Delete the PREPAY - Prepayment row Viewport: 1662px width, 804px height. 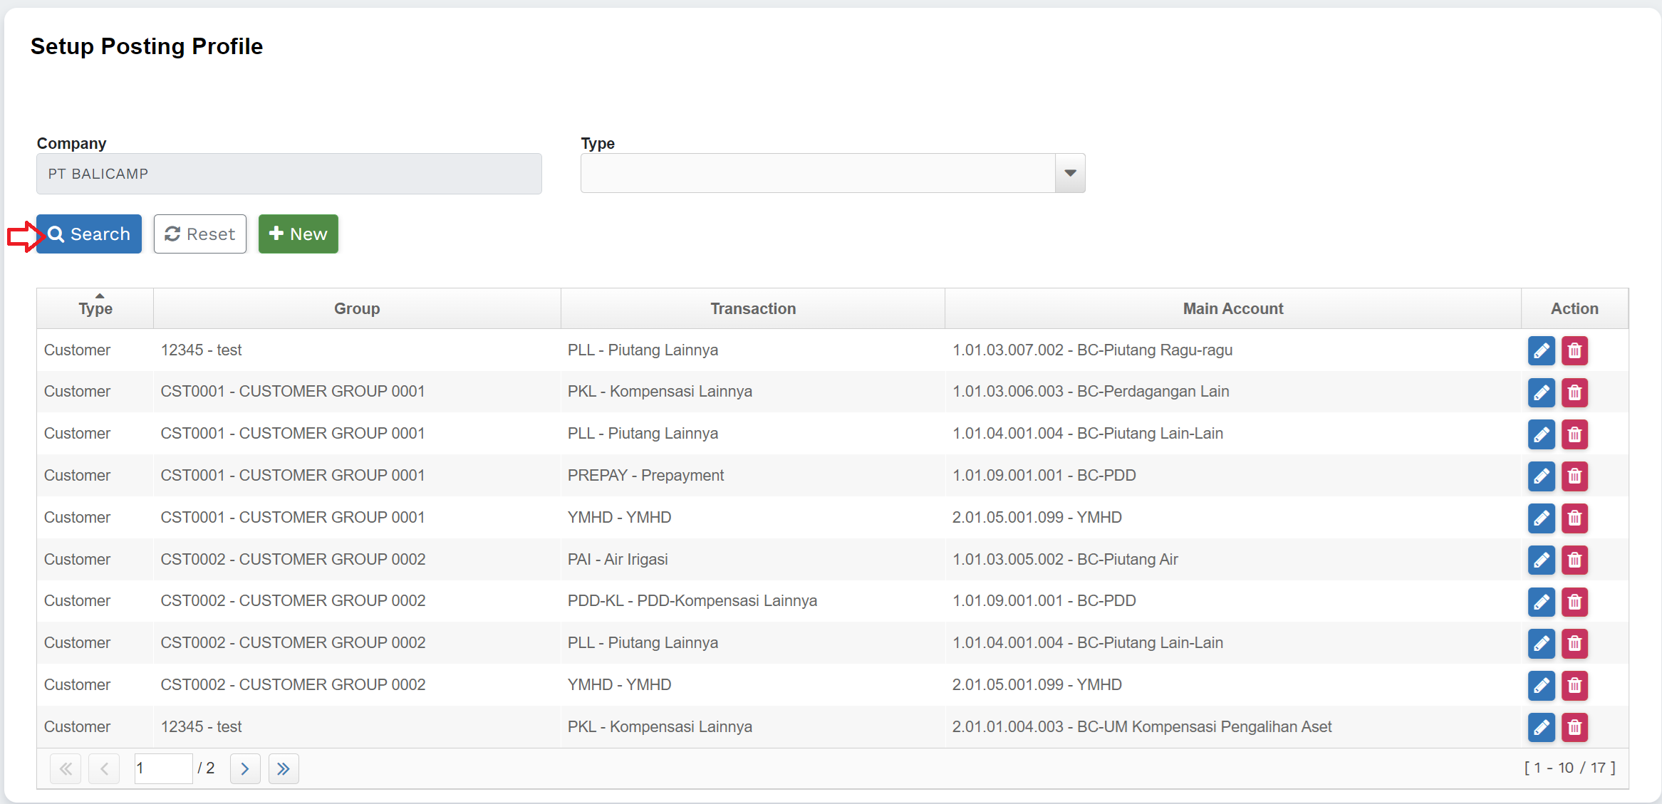tap(1574, 476)
